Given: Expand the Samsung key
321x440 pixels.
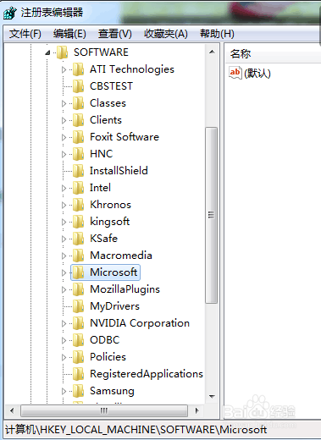Looking at the screenshot, I should click(64, 391).
